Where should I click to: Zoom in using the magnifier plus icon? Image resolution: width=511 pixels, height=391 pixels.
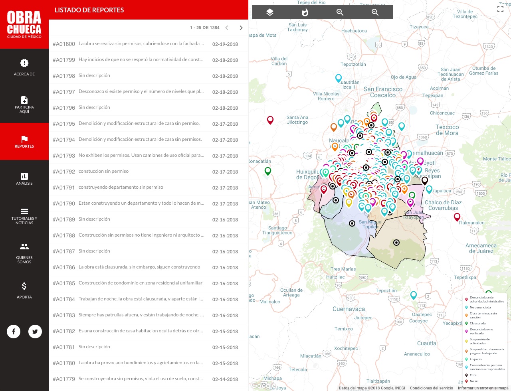click(340, 12)
